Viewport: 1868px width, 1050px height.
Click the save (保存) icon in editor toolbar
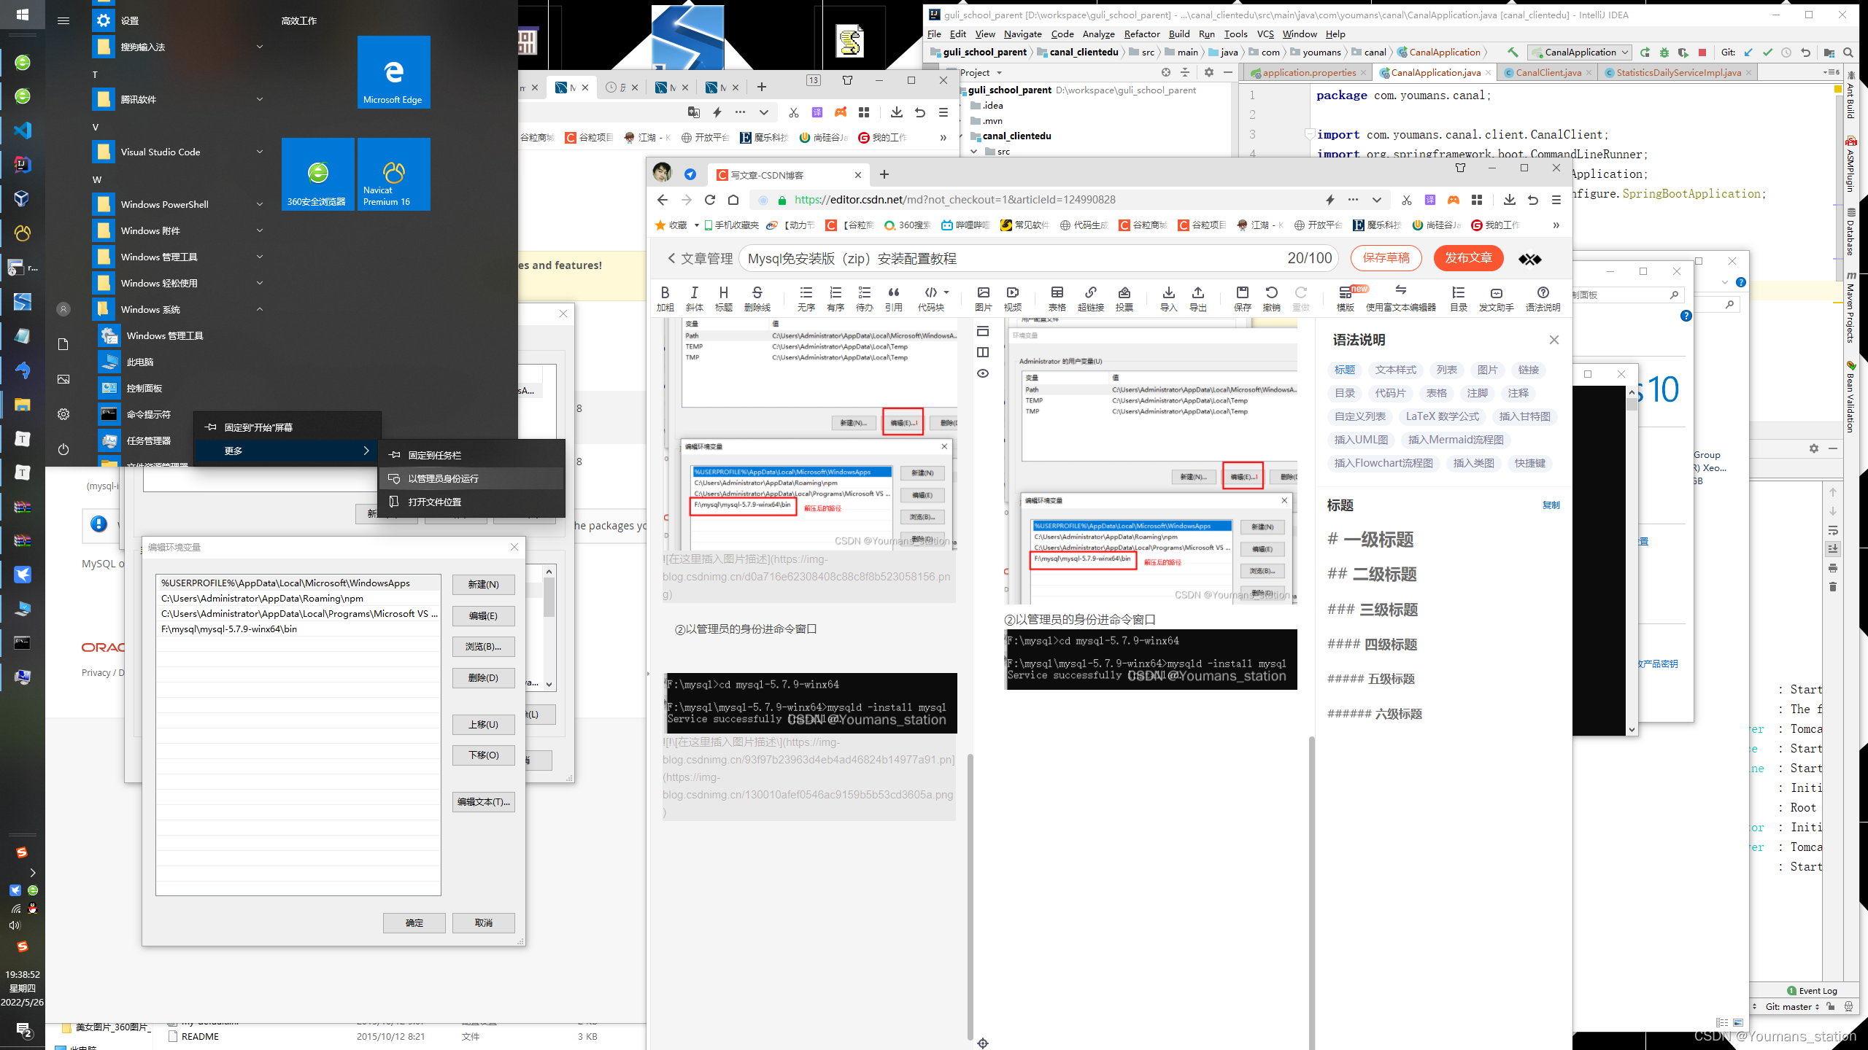(1242, 298)
